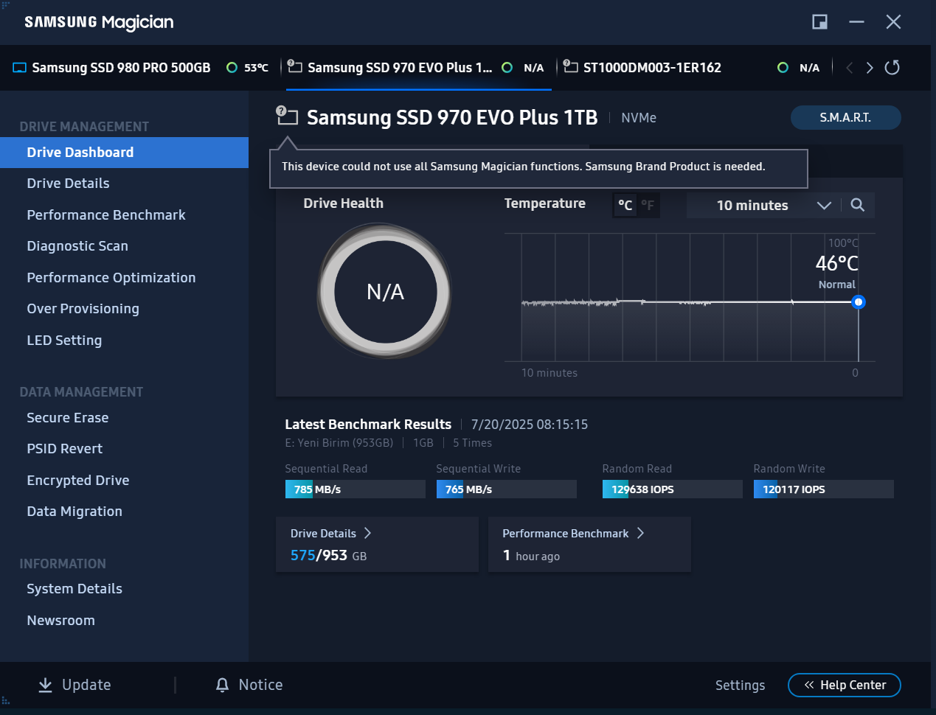Click the Notice label
Viewport: 936px width, 715px height.
tap(260, 685)
